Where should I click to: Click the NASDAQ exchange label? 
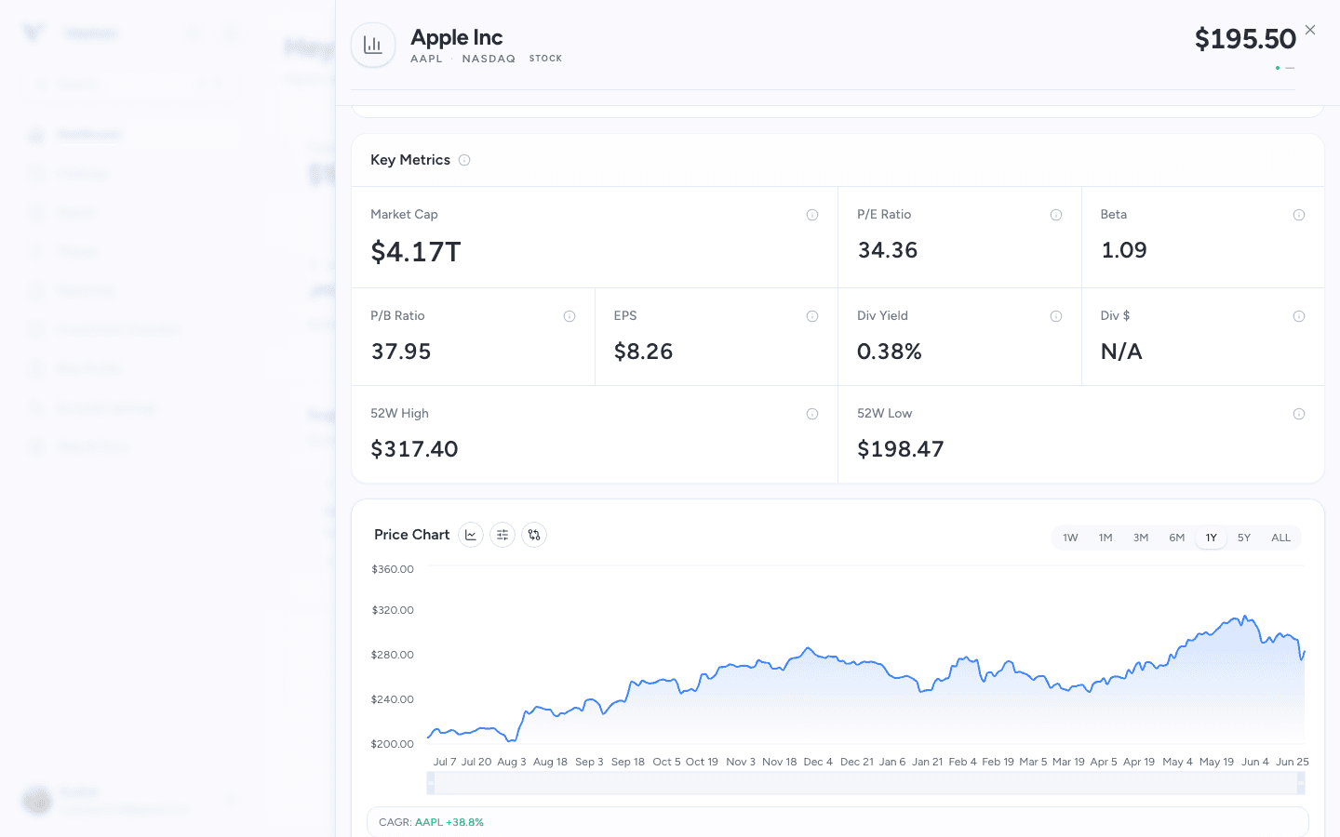[489, 59]
